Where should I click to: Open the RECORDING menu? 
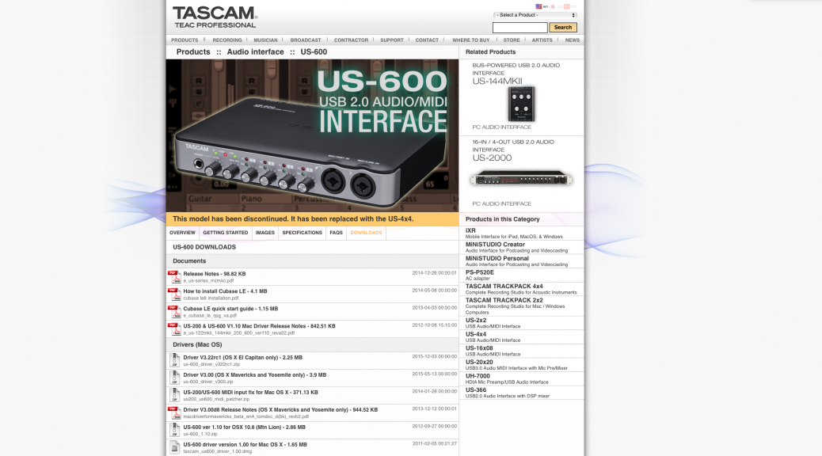pyautogui.click(x=227, y=40)
